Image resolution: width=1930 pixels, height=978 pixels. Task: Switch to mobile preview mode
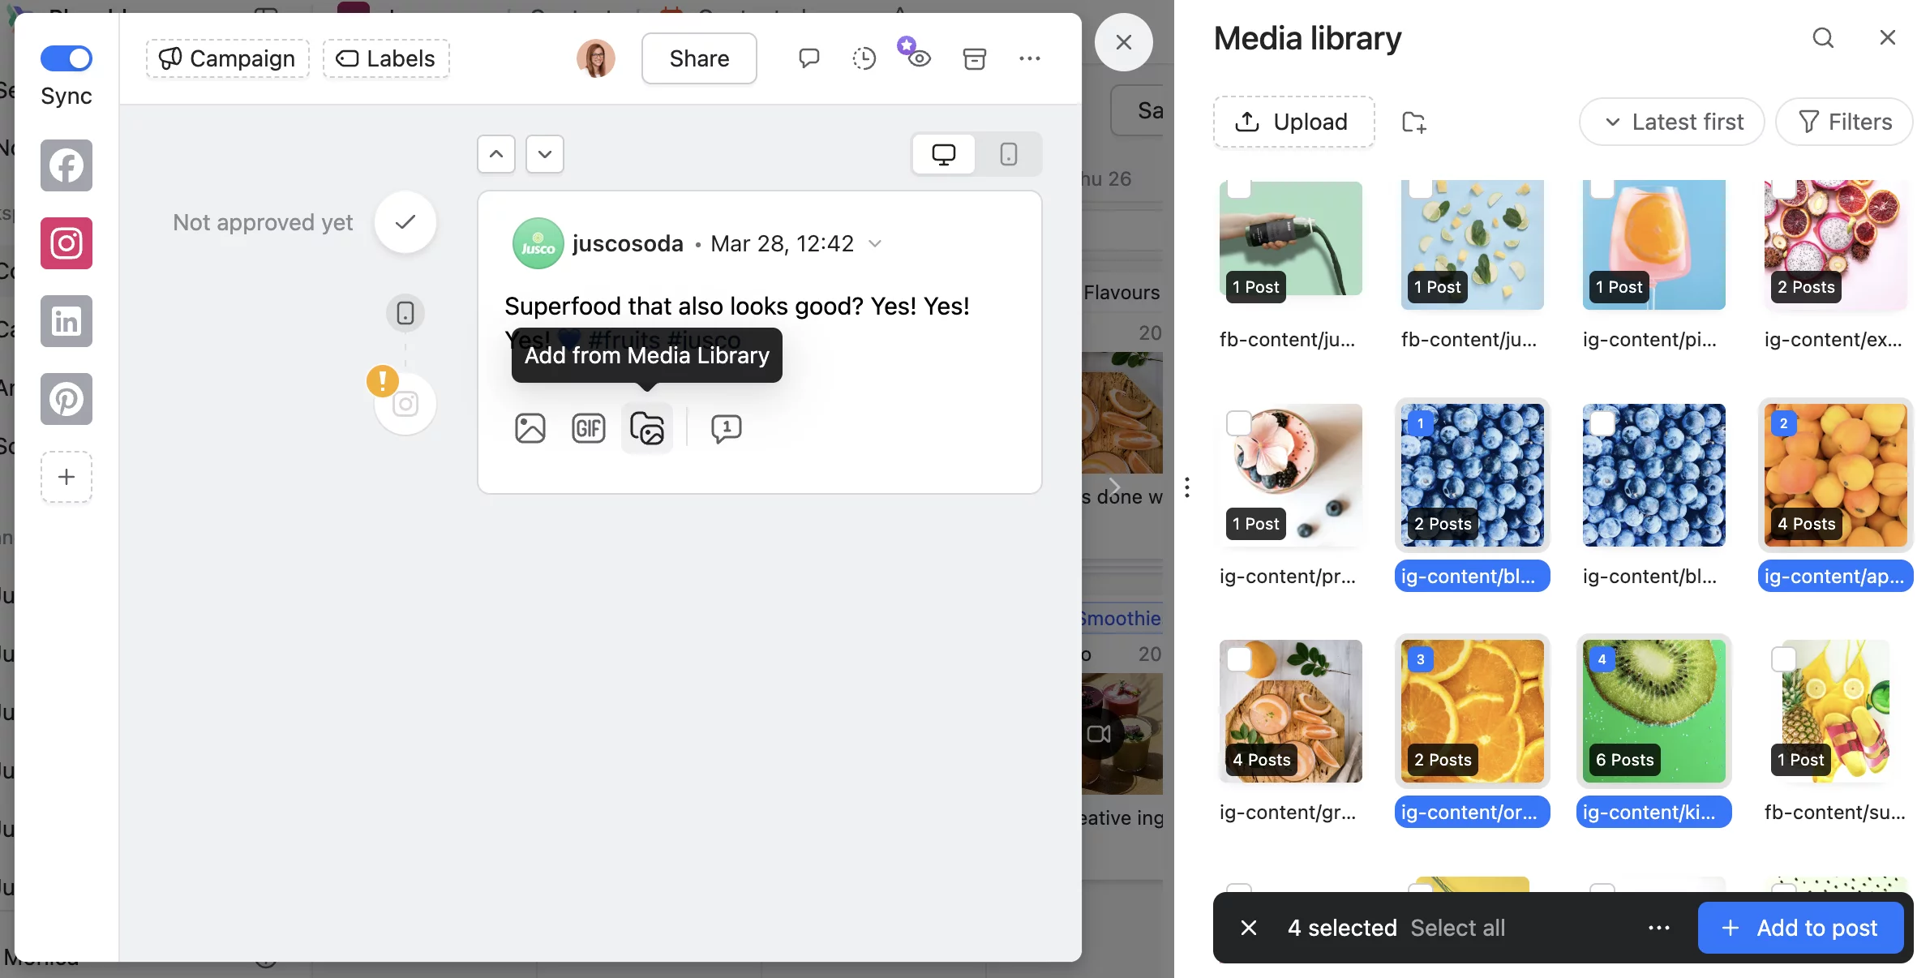point(1009,154)
